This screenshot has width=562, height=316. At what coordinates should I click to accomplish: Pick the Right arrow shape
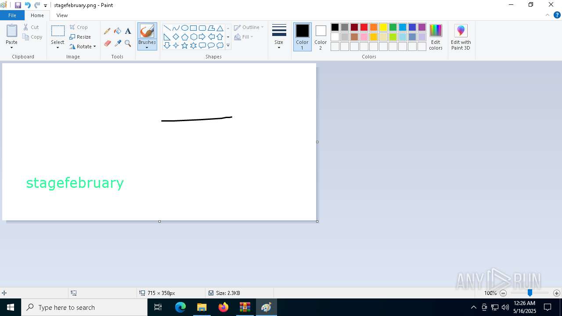pyautogui.click(x=202, y=37)
